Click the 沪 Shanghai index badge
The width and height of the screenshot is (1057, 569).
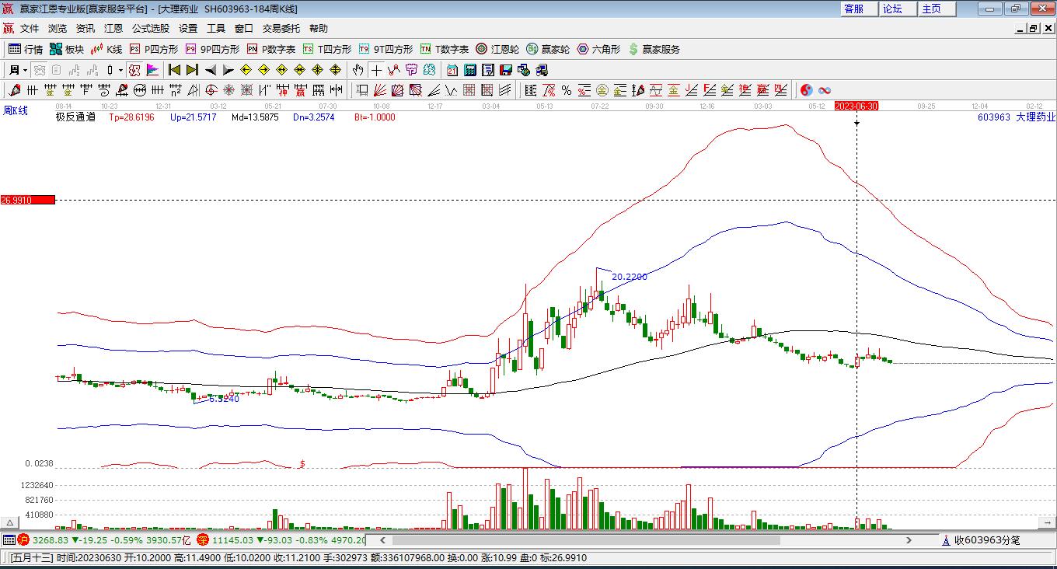coord(23,540)
